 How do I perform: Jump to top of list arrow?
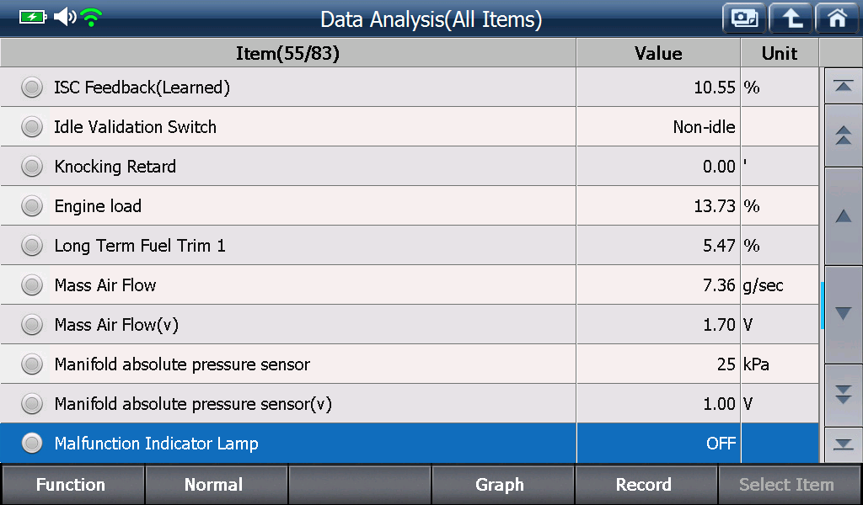tap(843, 87)
